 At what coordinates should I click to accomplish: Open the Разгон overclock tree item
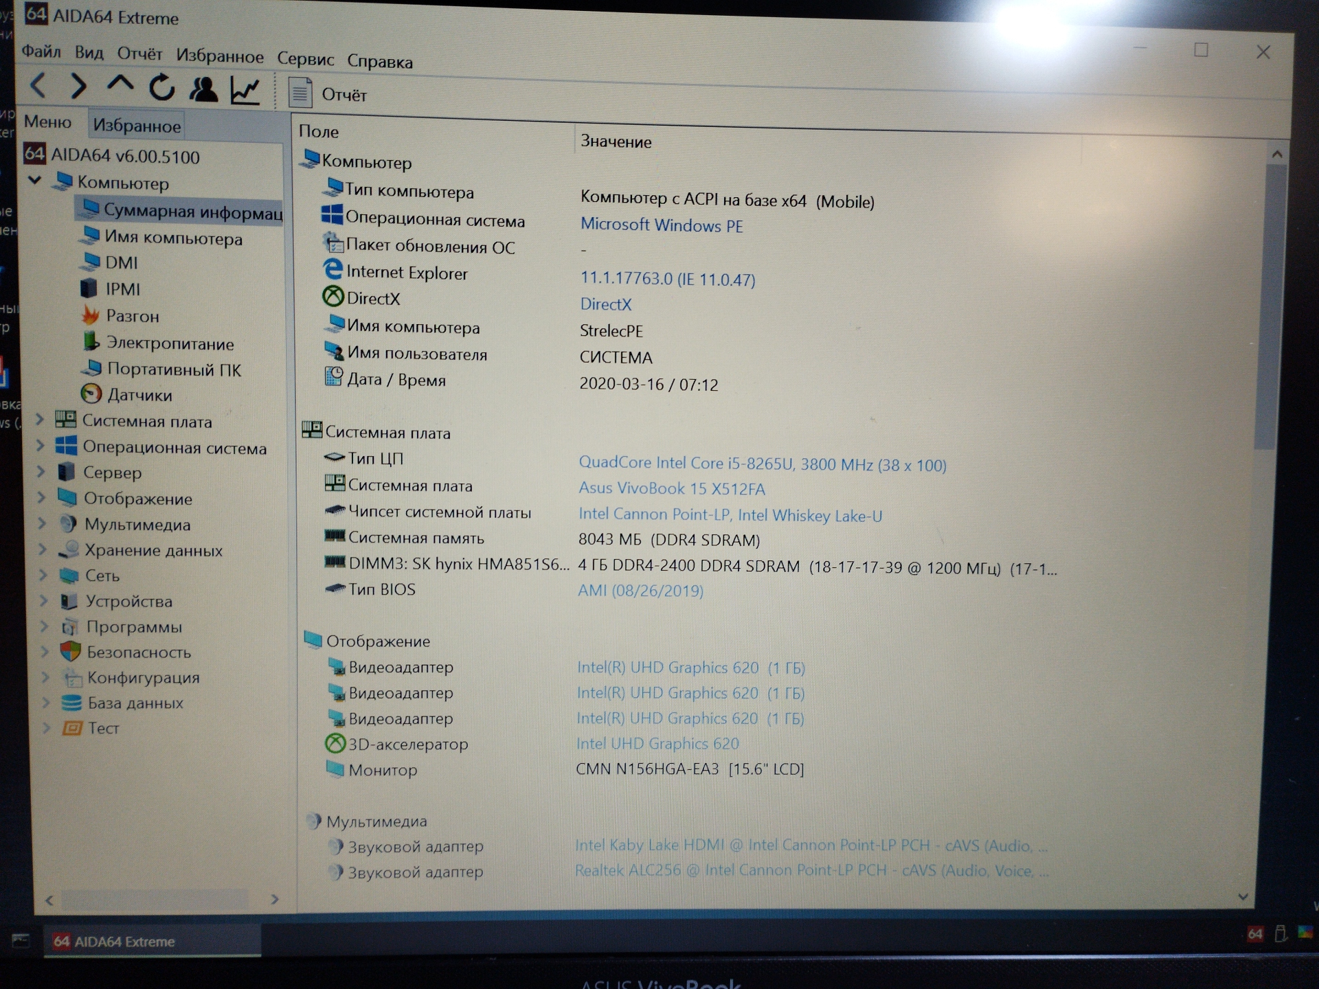[x=121, y=316]
